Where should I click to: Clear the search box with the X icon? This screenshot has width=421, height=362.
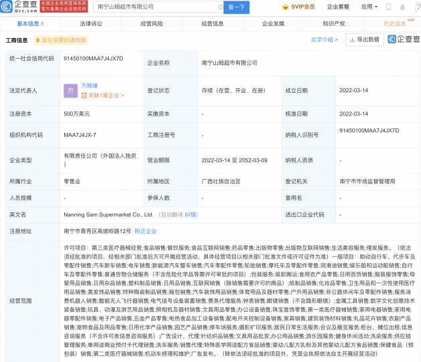(x=221, y=7)
